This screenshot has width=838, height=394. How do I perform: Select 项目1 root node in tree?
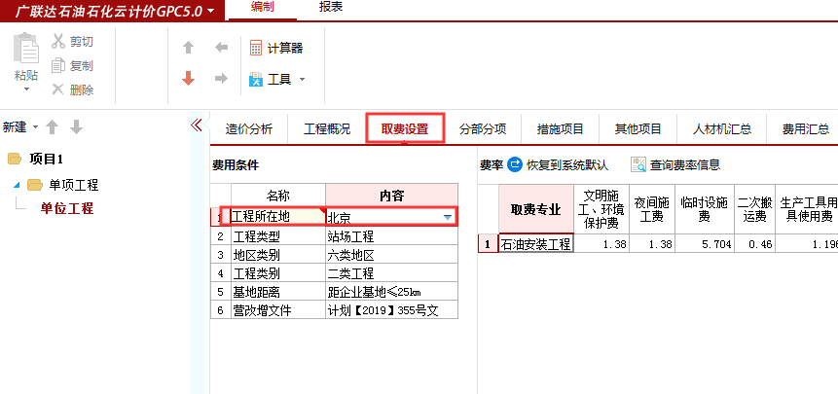pyautogui.click(x=46, y=159)
